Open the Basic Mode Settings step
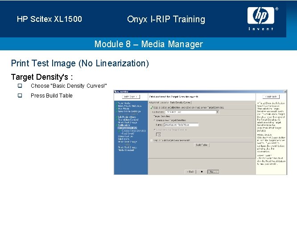The image size is (297, 240). click(129, 111)
